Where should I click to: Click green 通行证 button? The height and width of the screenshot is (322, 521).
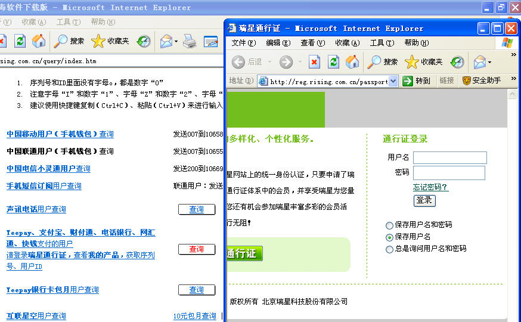pos(244,253)
